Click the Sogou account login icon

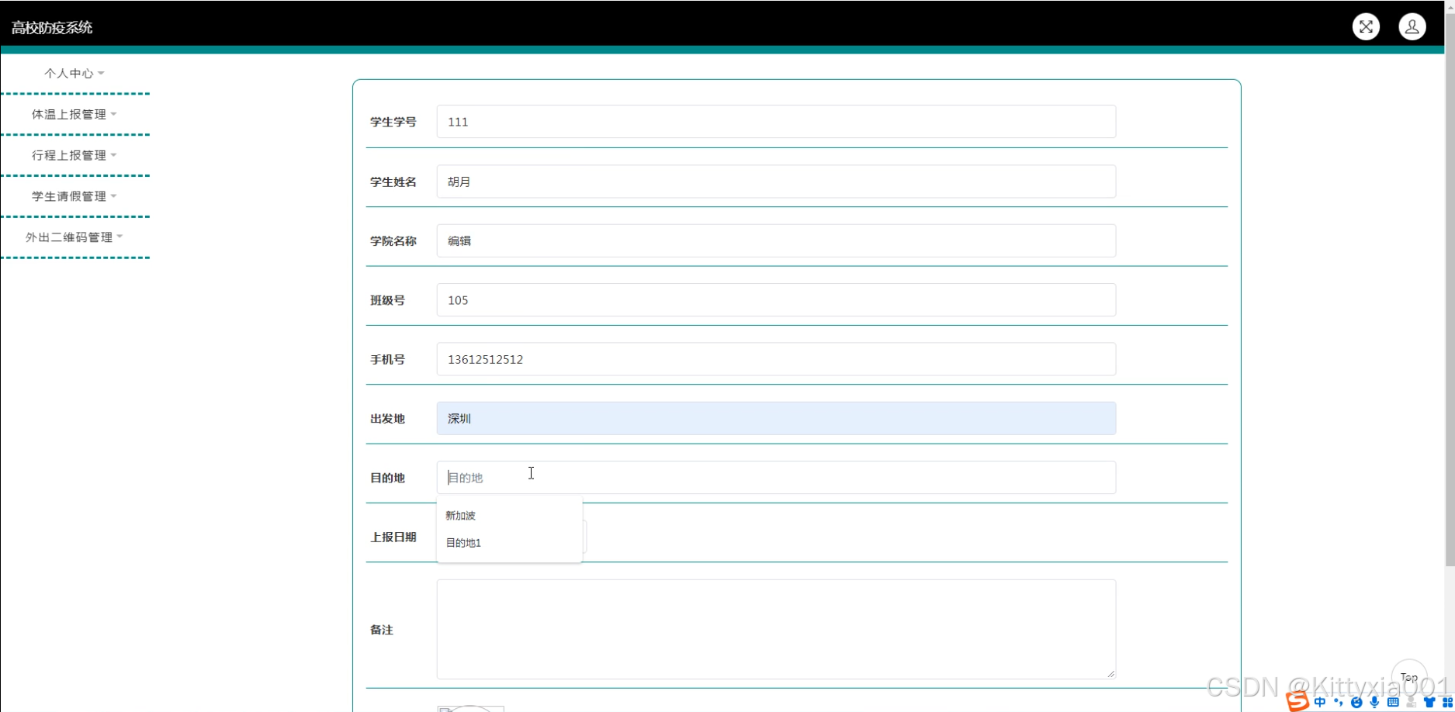click(1412, 702)
